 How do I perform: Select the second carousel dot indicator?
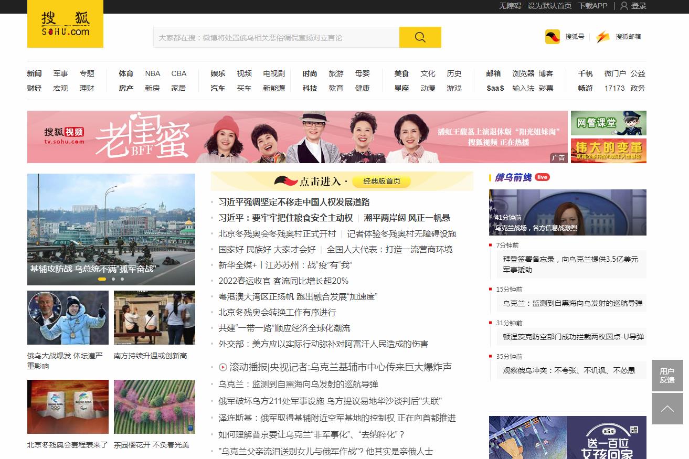pos(113,279)
